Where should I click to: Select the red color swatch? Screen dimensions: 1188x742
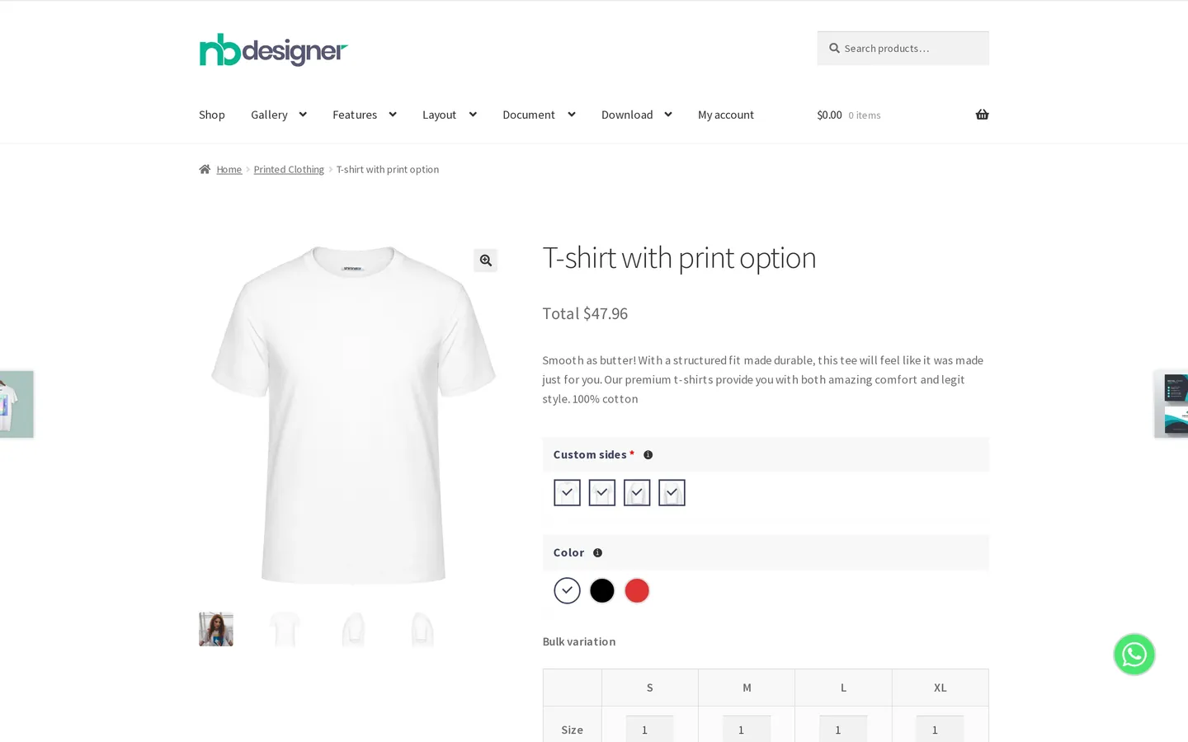pos(637,590)
